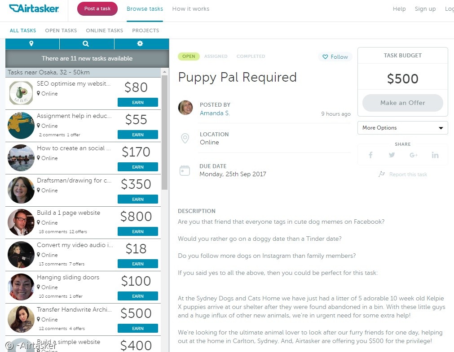Click the search magnifier icon
The image size is (454, 352).
[86, 43]
